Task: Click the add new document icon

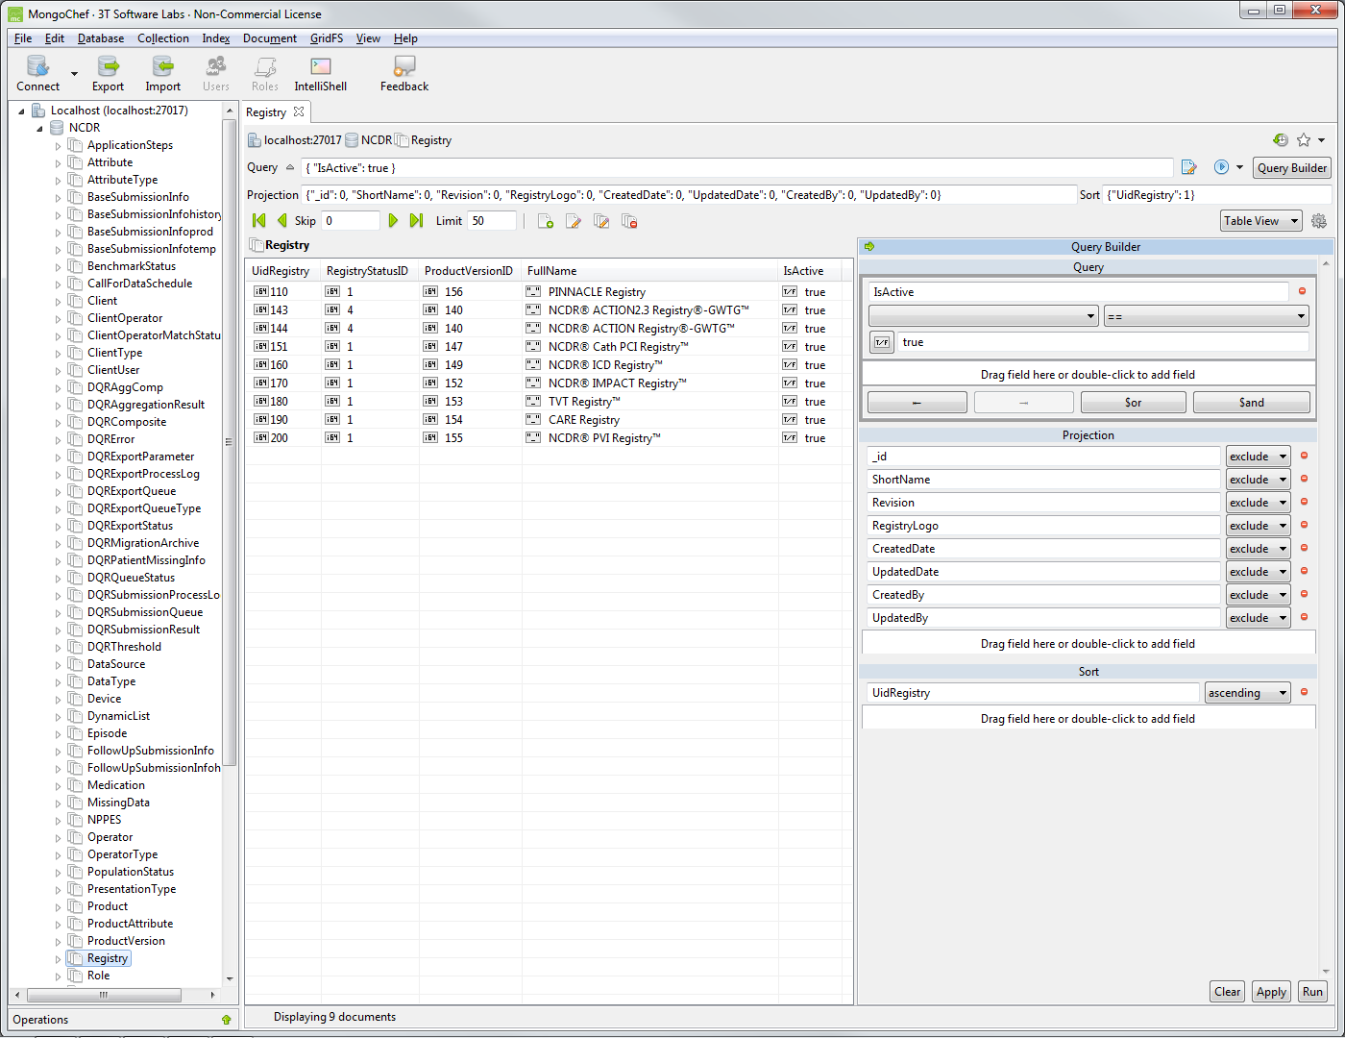Action: tap(546, 222)
